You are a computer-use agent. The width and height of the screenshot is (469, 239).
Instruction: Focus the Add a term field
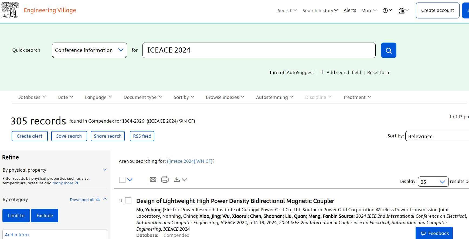point(55,234)
